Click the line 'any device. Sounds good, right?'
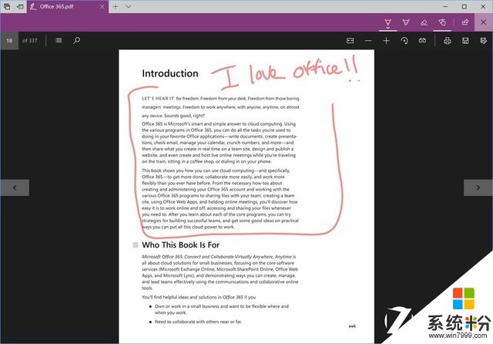This screenshot has width=493, height=344. pyautogui.click(x=173, y=116)
